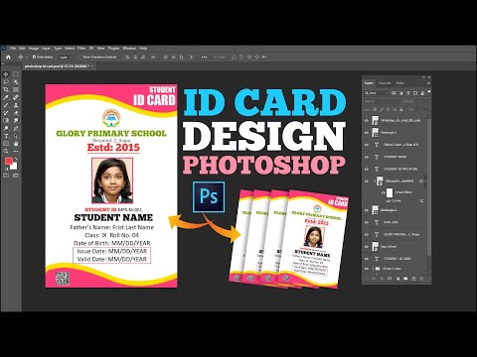This screenshot has width=477, height=357.
Task: Click the red foreground color swatch
Action: point(9,161)
